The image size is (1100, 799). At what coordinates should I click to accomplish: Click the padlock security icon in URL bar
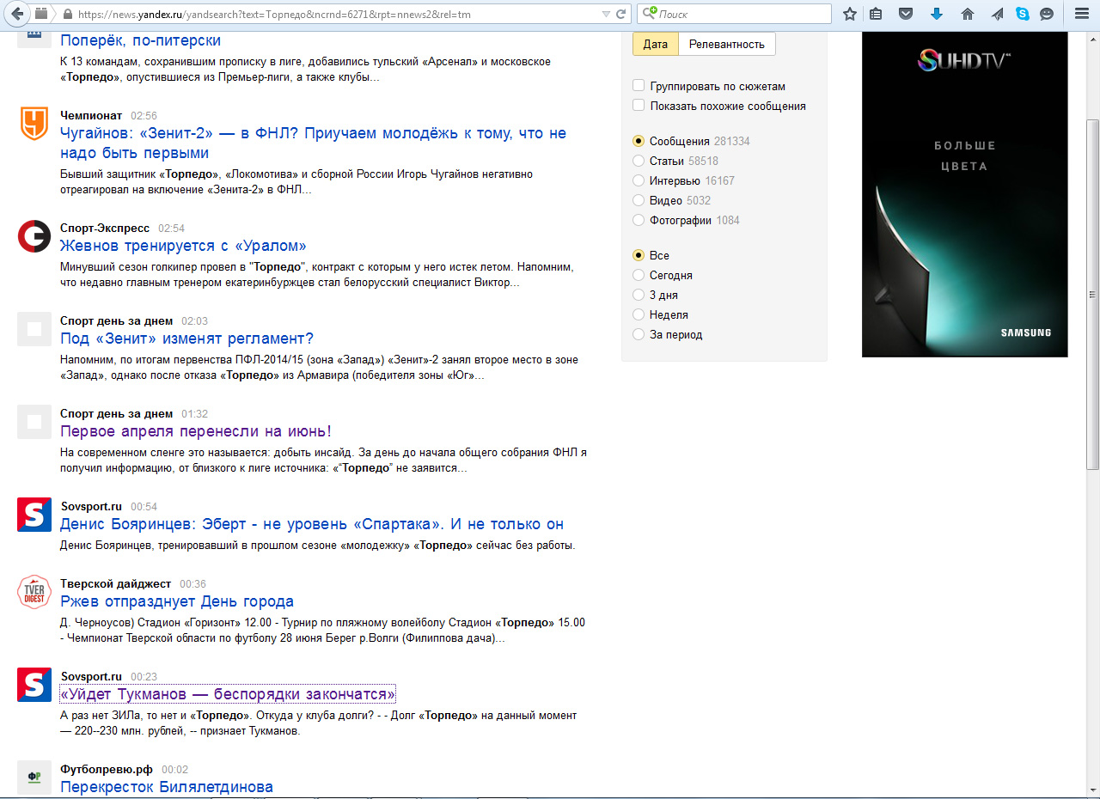click(67, 15)
